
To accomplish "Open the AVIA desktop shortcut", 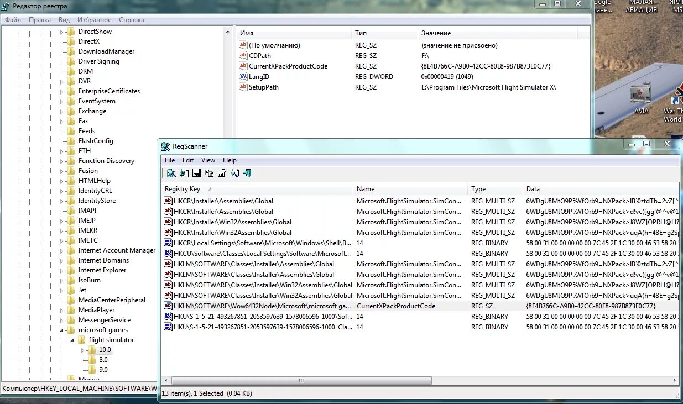I will pyautogui.click(x=642, y=98).
